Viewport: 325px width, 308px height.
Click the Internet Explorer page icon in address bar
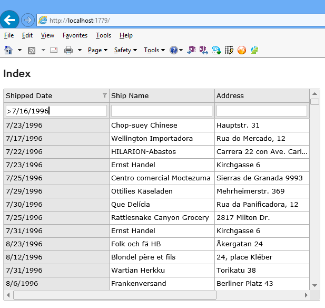(43, 21)
